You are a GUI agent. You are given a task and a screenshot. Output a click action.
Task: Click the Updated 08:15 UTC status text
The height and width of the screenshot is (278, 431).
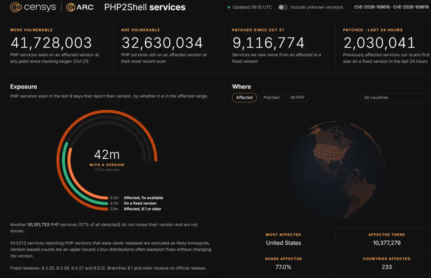pyautogui.click(x=252, y=7)
